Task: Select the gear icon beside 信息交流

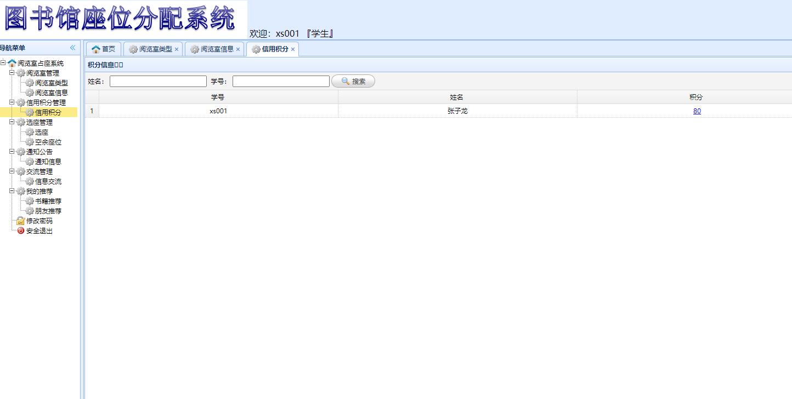Action: coord(30,181)
